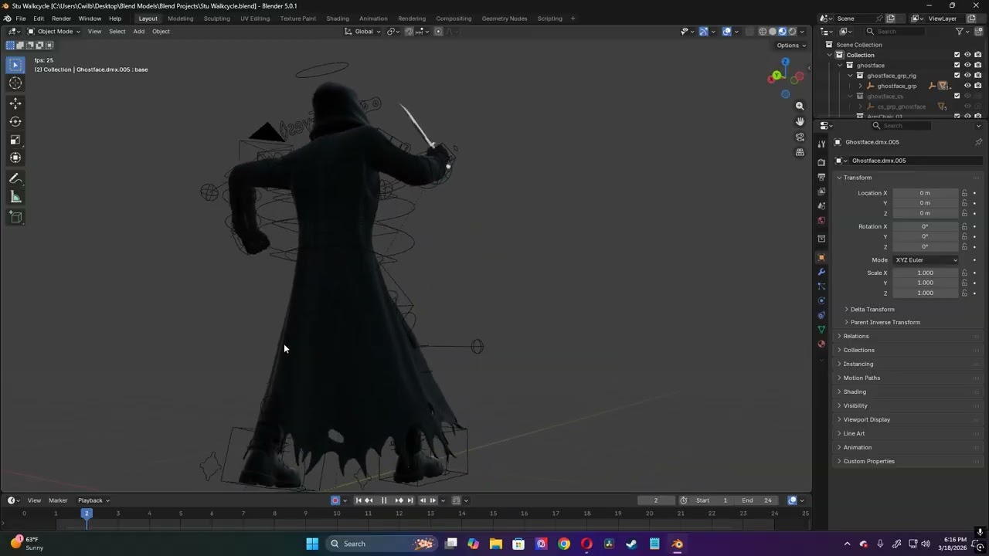
Task: Hide ghostface_grp object with eye icon
Action: [967, 86]
